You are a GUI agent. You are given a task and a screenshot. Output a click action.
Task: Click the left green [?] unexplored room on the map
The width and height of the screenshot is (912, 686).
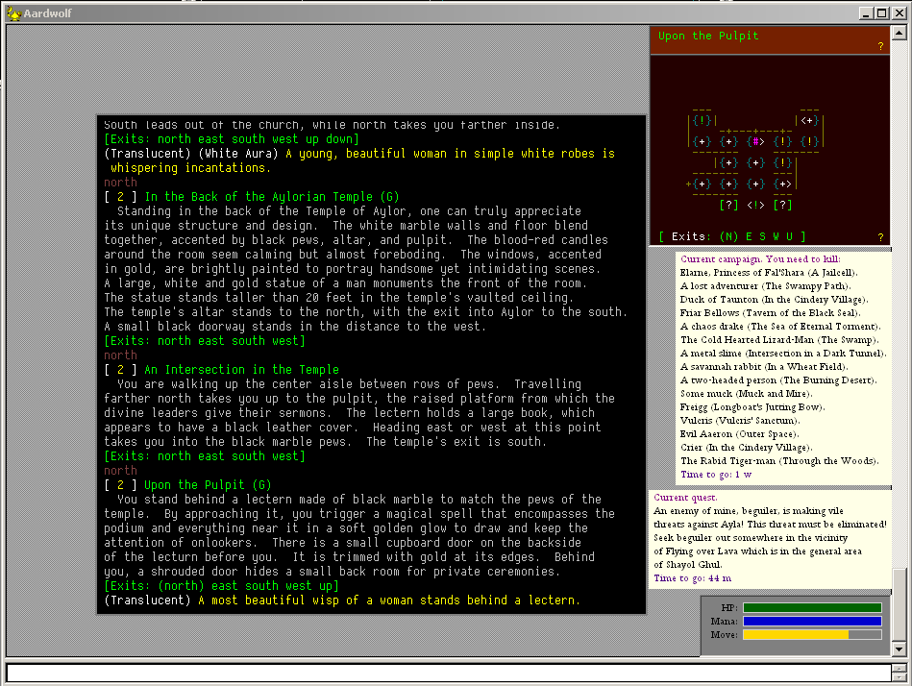tap(729, 205)
